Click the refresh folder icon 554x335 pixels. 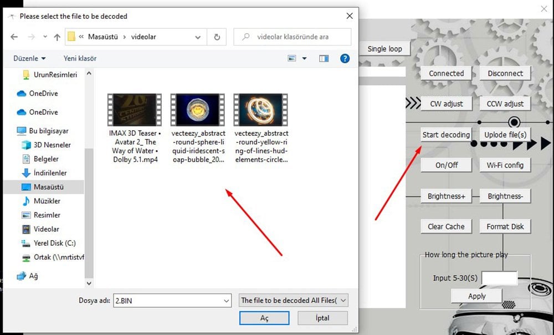click(216, 37)
